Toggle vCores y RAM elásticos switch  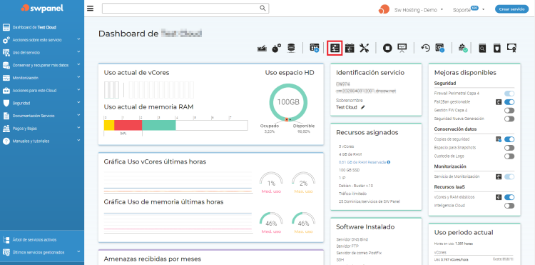click(x=509, y=197)
